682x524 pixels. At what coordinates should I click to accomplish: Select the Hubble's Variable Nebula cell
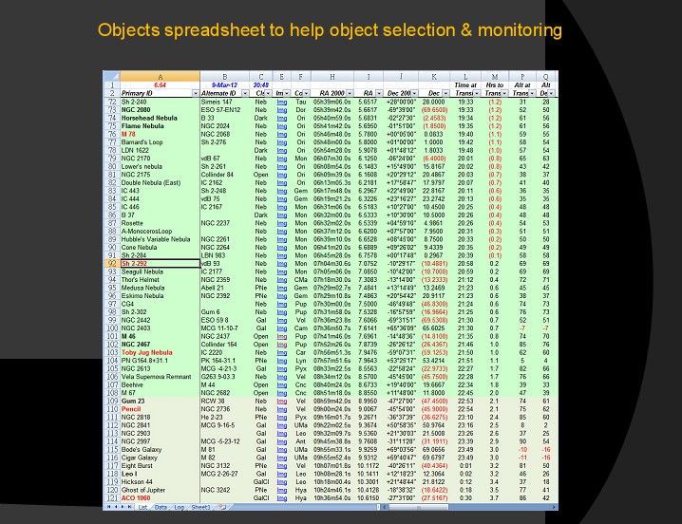coord(160,239)
